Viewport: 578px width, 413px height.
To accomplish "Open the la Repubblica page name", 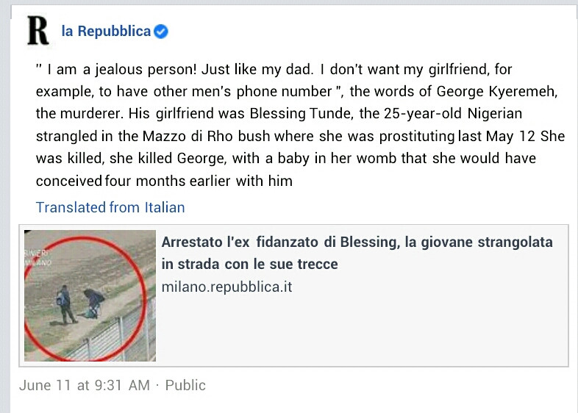I will (106, 32).
